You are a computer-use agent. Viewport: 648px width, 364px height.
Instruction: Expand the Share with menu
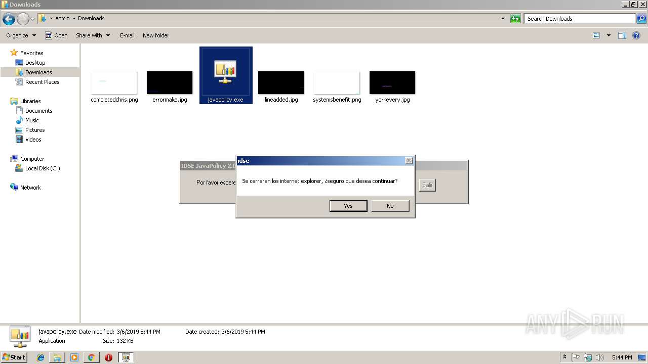tap(93, 35)
